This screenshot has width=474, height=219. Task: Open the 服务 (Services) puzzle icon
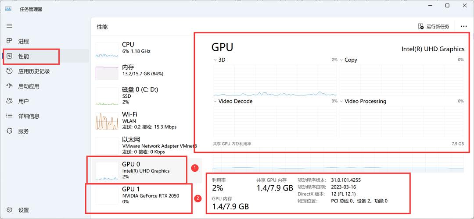tap(9, 131)
